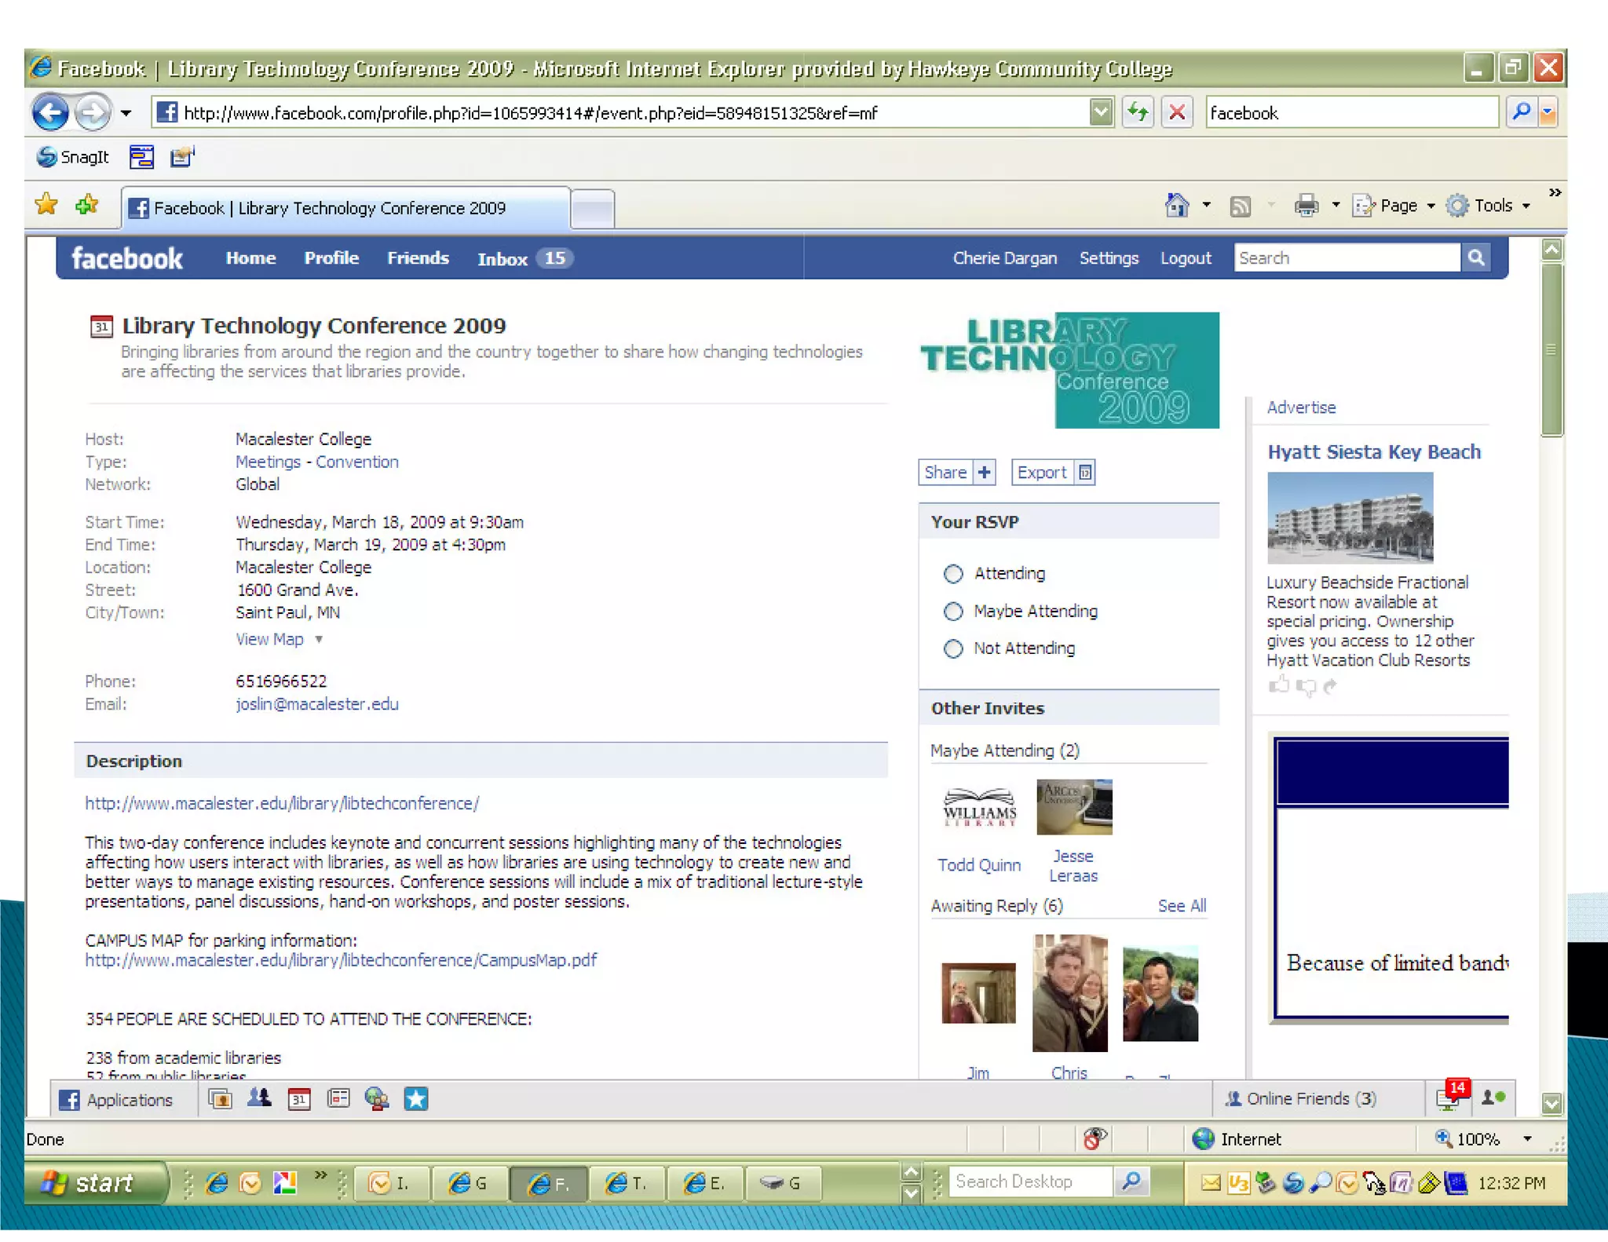Select the Maybe Attending radio button
This screenshot has height=1242, width=1608.
point(953,612)
